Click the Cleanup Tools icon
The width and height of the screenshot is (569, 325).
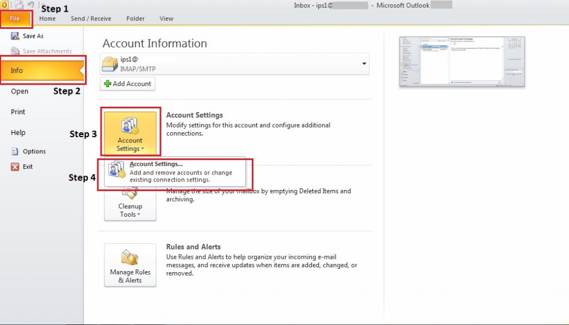130,193
